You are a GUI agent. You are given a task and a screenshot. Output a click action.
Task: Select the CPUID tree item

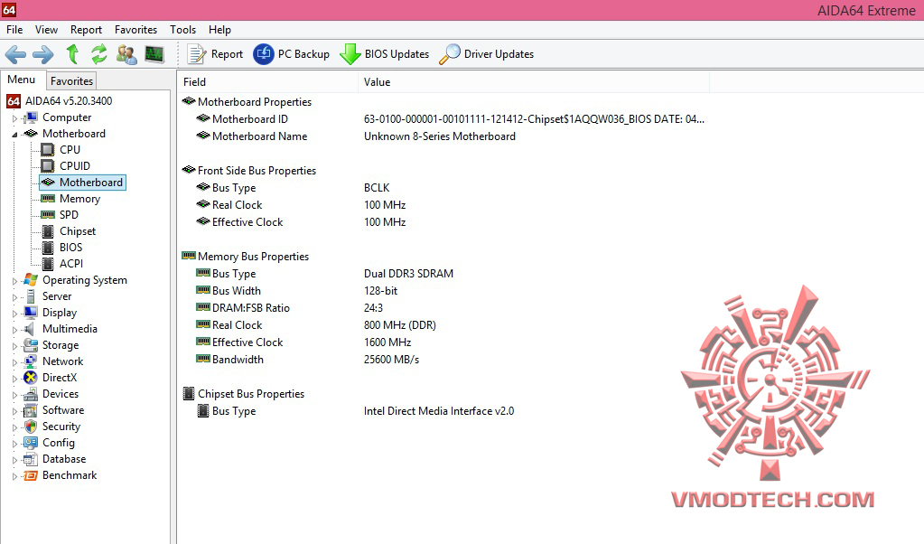coord(75,166)
